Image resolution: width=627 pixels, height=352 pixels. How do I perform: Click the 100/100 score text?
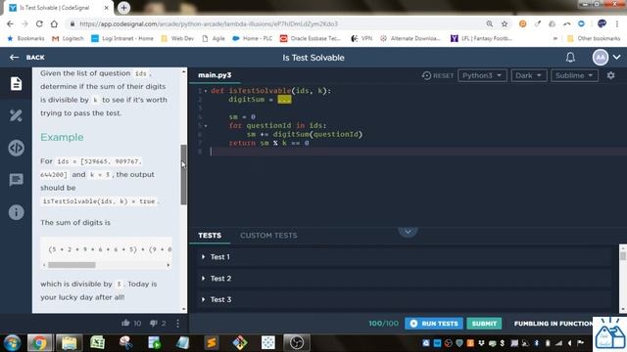pos(383,324)
